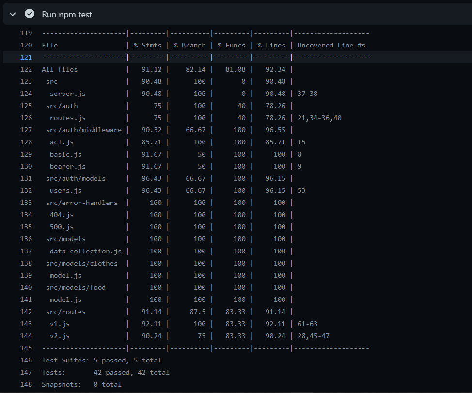472x393 pixels.
Task: Select log line number 143
Action: (x=26, y=324)
